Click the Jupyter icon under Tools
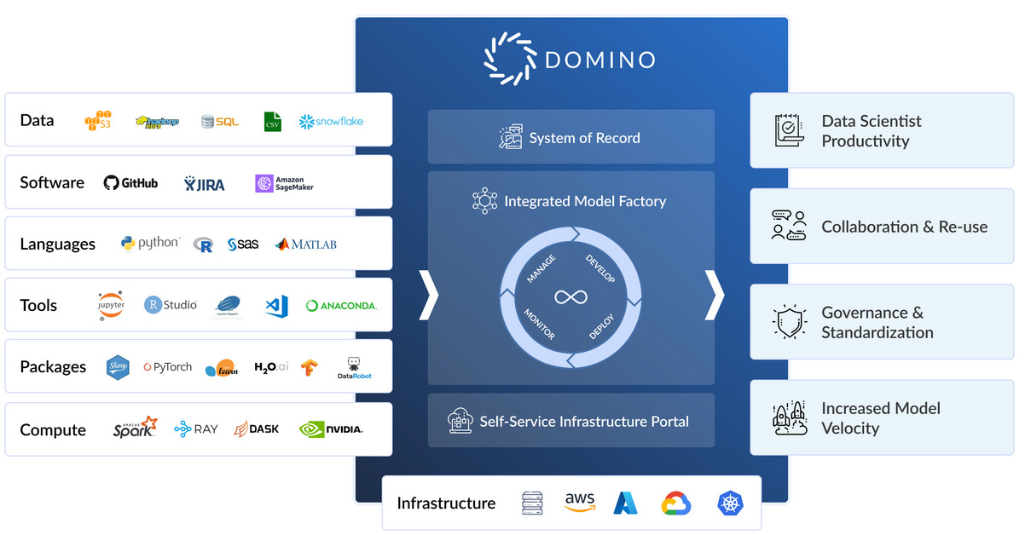 tap(111, 305)
